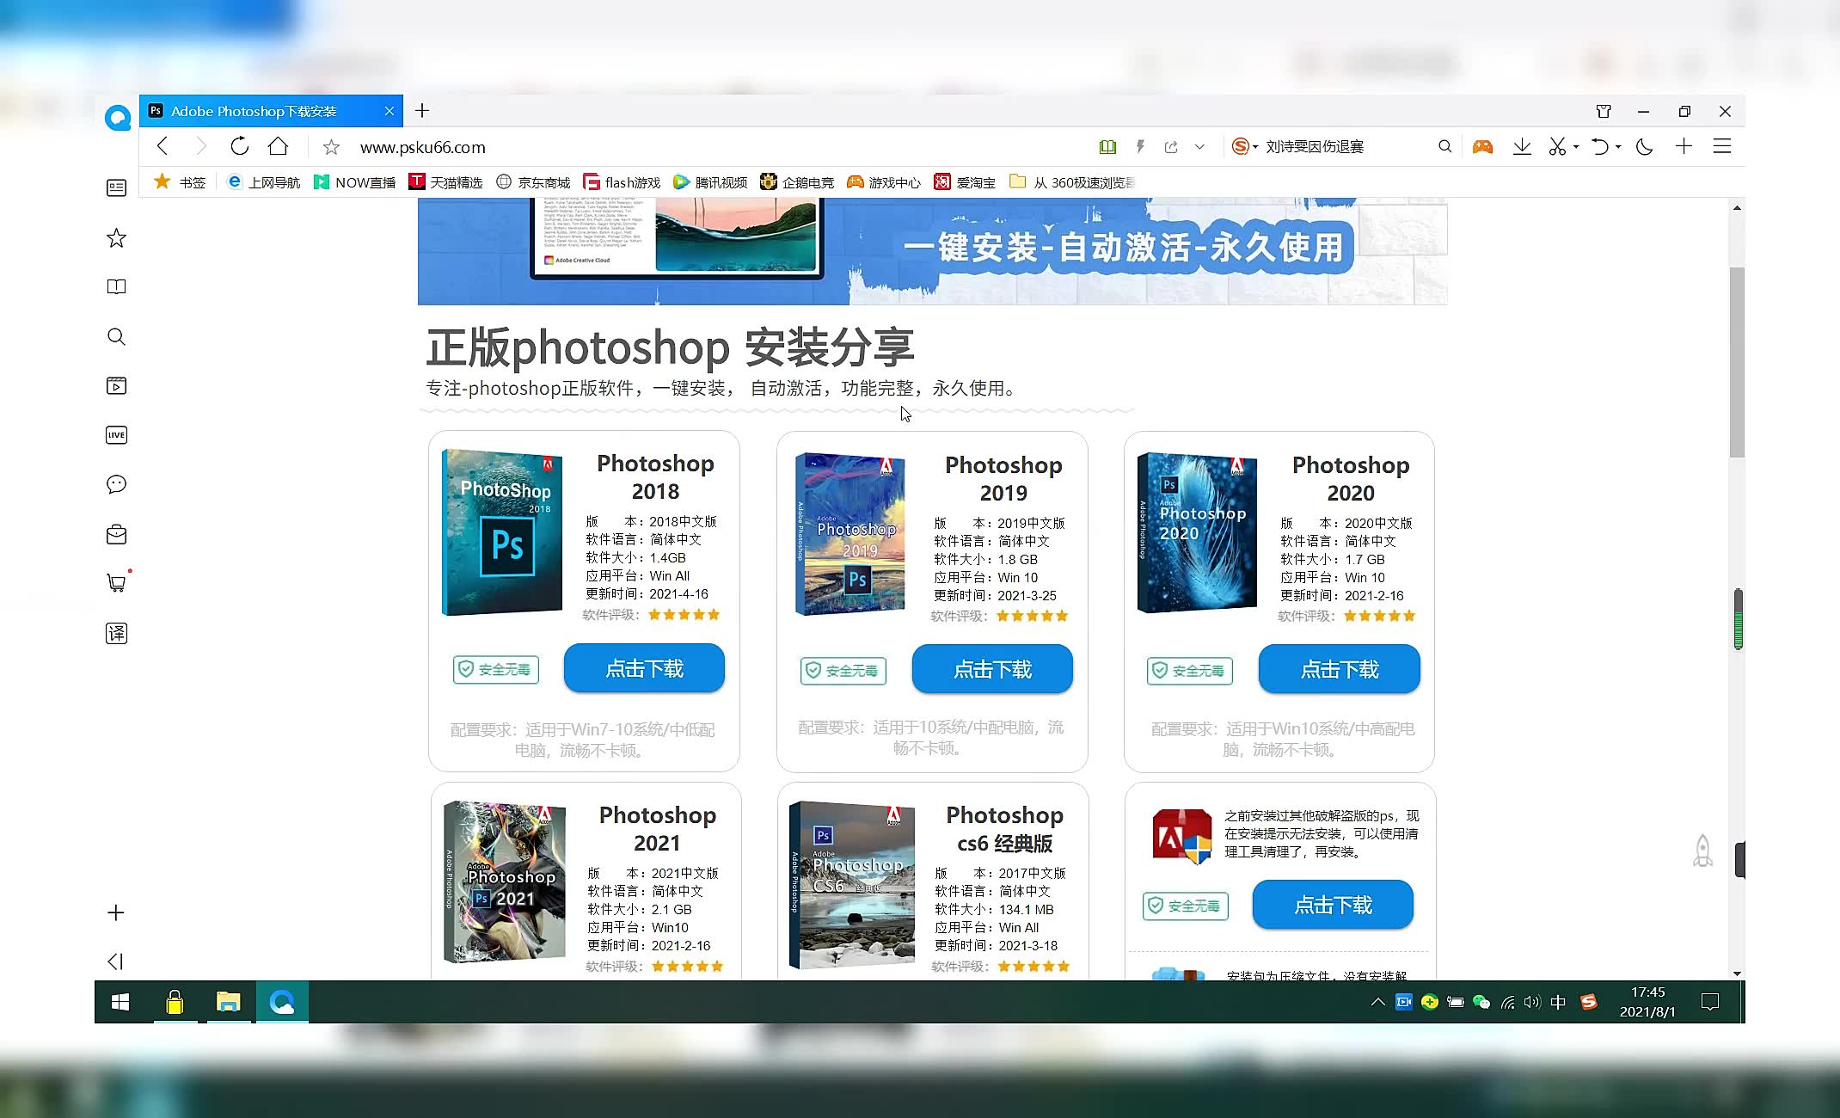Expand 从360极速浏览器 bookmark folder

coord(1072,182)
